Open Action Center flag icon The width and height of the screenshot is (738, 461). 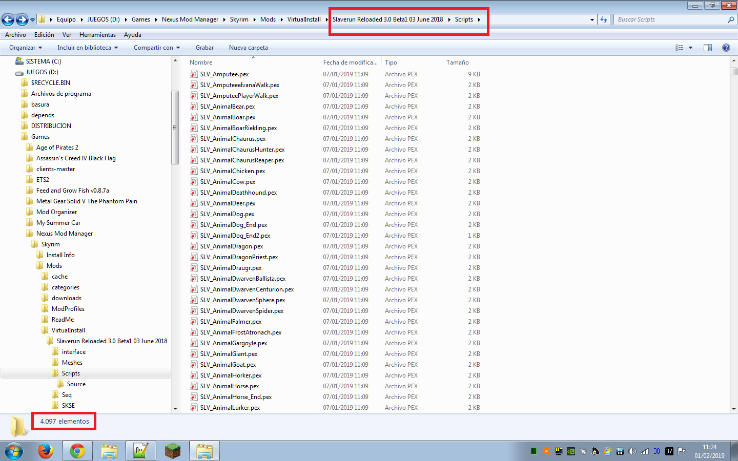point(681,451)
